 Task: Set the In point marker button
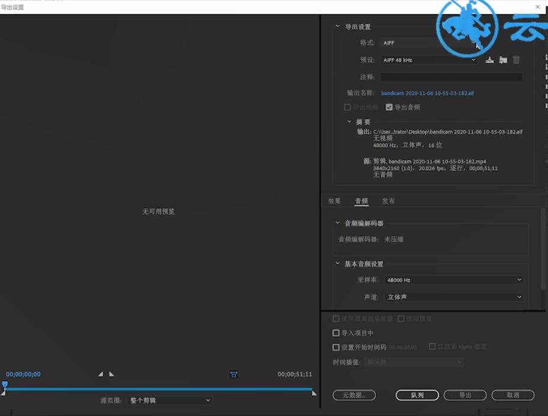coord(101,374)
